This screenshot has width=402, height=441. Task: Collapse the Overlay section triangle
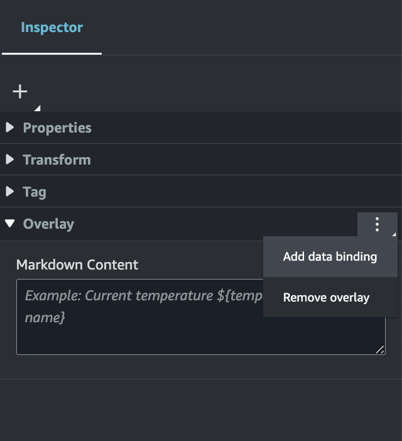pos(9,224)
